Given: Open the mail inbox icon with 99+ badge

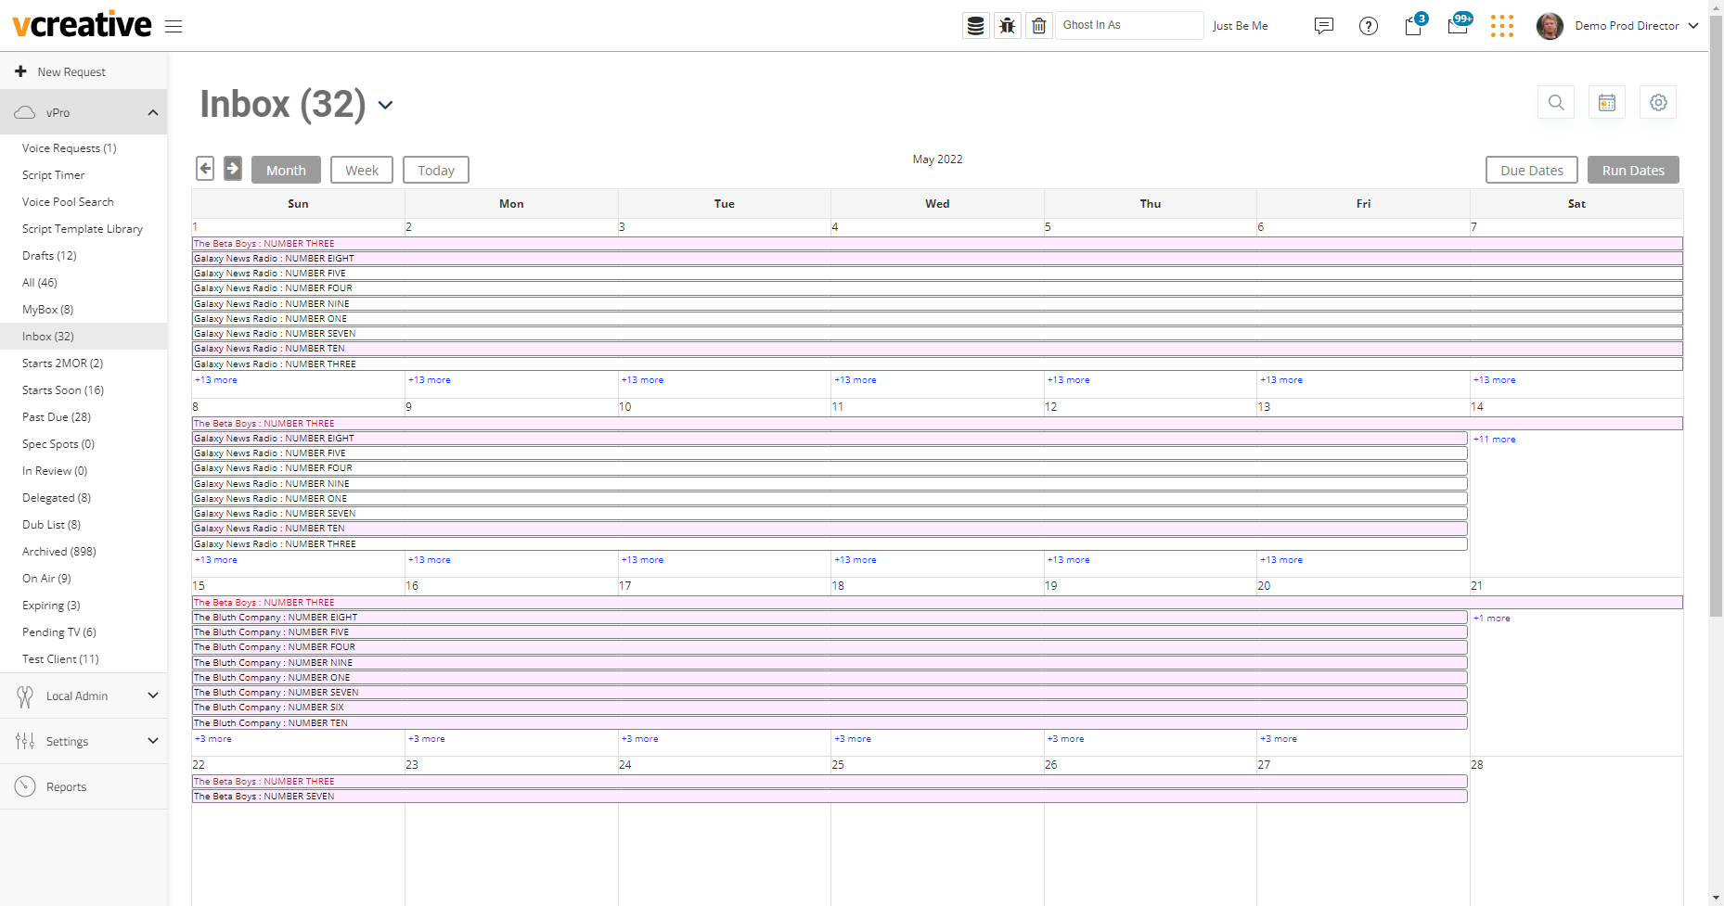Looking at the screenshot, I should pos(1459,25).
